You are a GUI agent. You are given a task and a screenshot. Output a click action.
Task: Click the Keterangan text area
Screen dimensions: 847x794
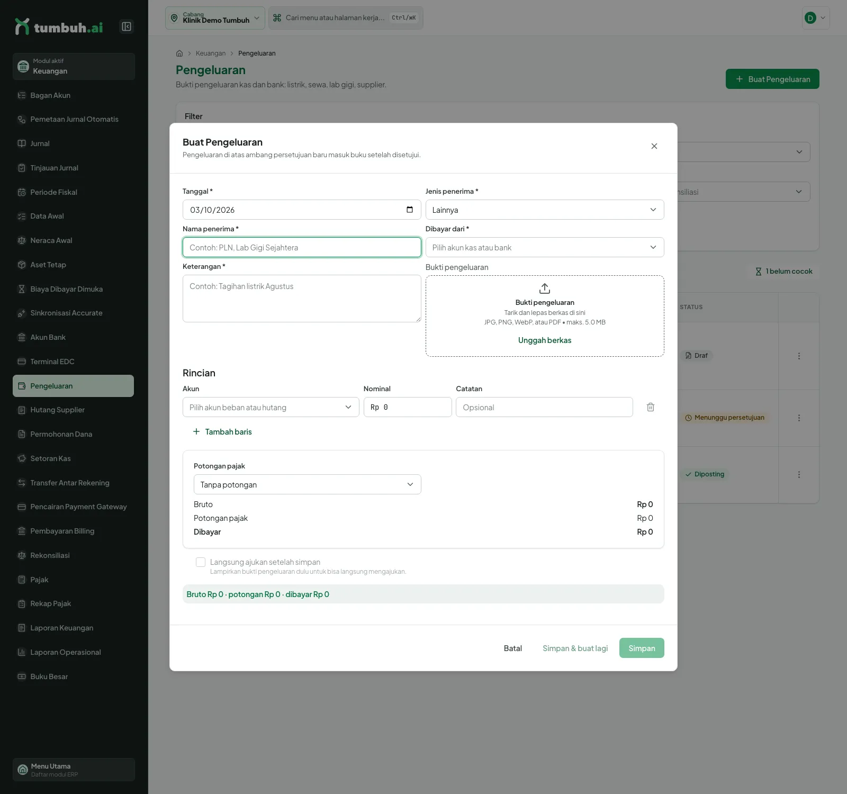click(x=302, y=299)
